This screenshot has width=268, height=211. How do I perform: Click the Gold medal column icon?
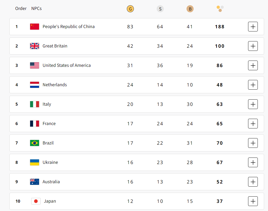coord(130,9)
